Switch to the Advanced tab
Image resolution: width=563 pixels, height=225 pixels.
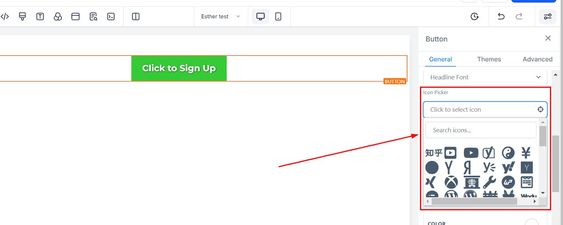click(537, 59)
